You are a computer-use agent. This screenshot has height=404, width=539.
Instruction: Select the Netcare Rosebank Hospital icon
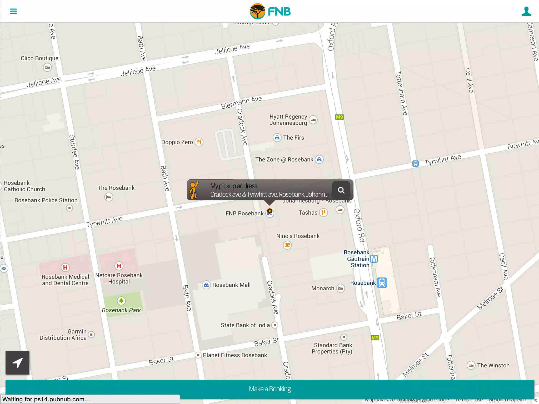coord(119,266)
